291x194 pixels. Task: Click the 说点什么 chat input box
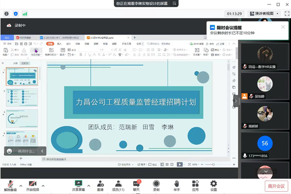coord(24,151)
